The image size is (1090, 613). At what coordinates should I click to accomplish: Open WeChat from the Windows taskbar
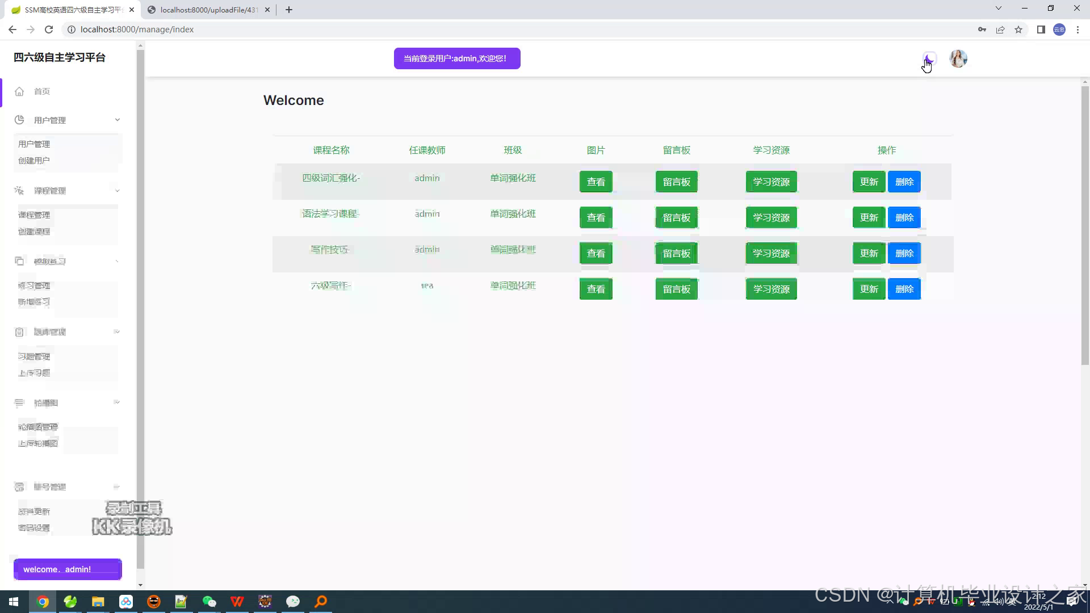coord(209,602)
